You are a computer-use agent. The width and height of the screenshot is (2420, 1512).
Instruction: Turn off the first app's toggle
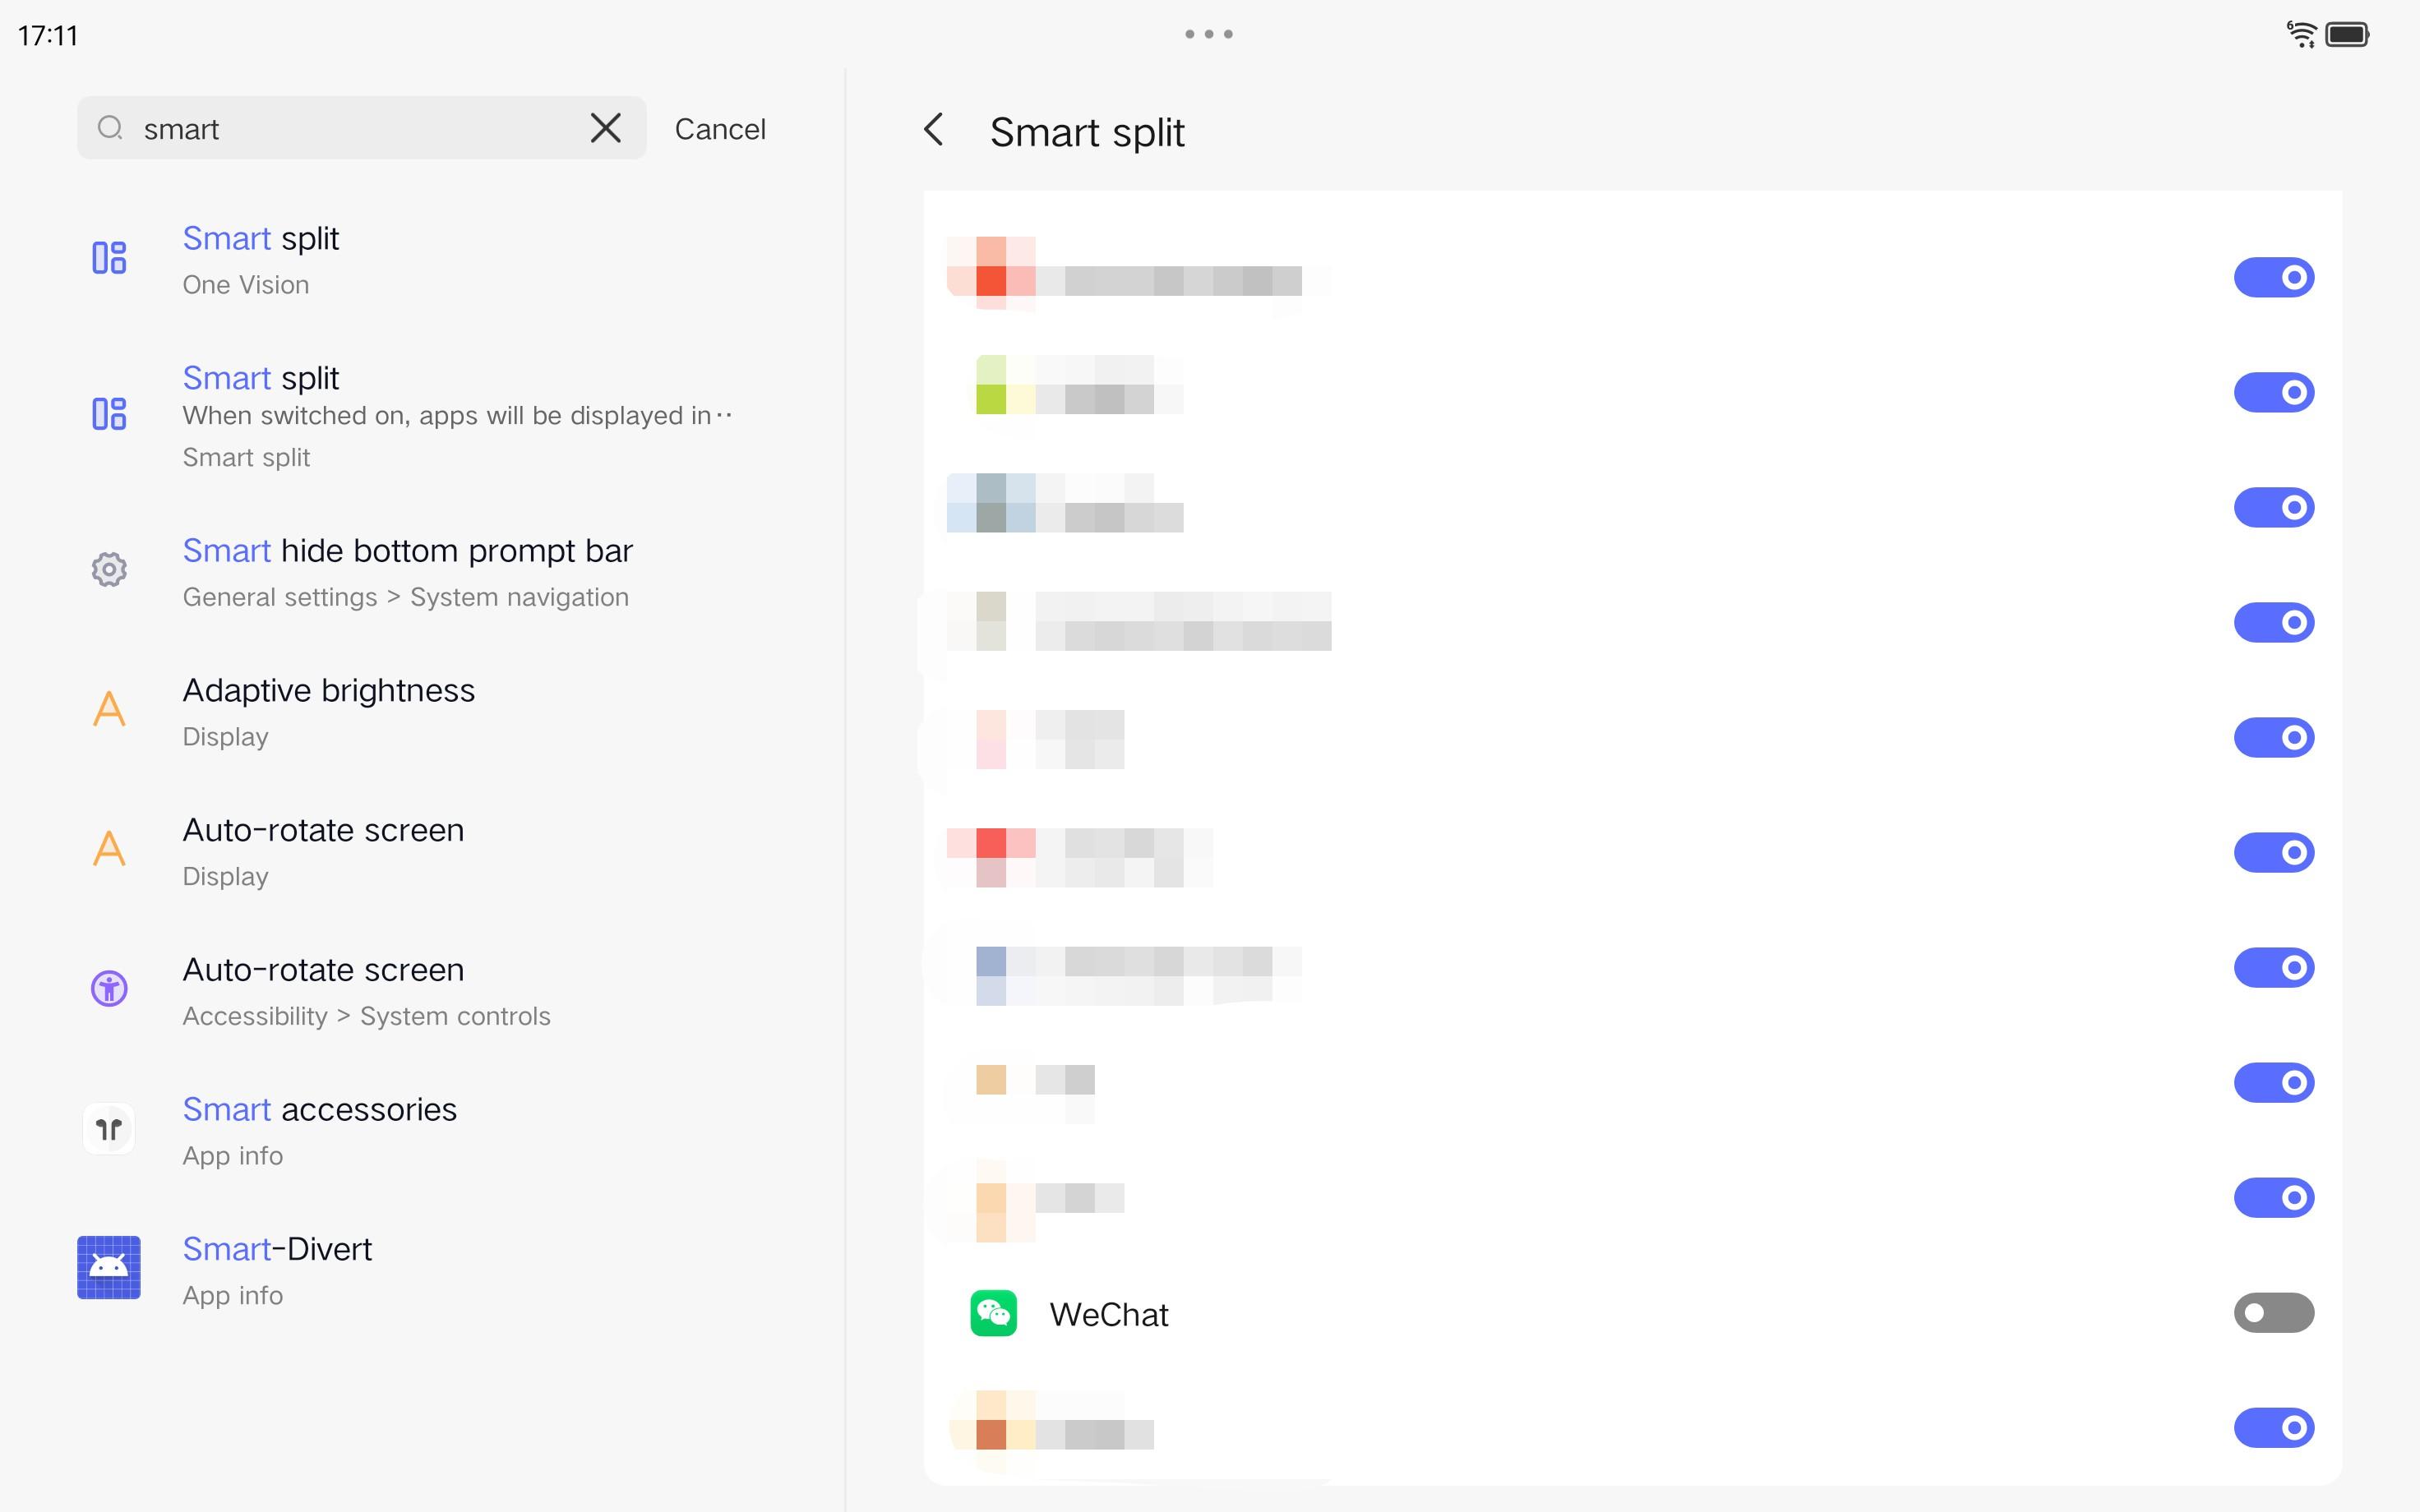pos(2273,277)
